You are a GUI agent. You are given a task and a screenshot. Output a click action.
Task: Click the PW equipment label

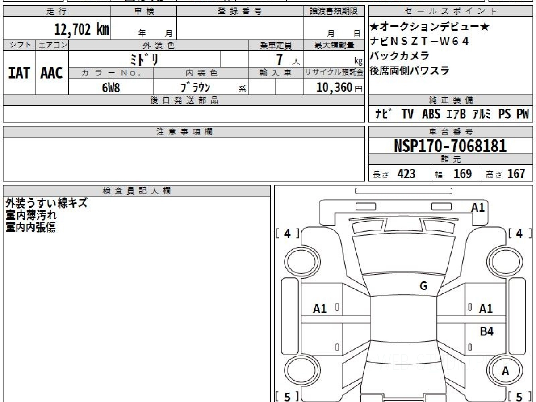tap(523, 114)
